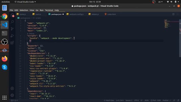
Task: Open the system menu arrow in top bar
Action: click(x=178, y=2)
